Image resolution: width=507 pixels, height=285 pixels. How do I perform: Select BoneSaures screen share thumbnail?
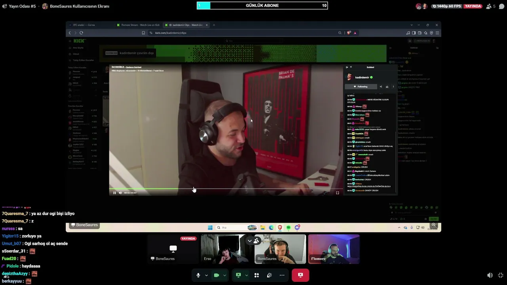pos(173,249)
